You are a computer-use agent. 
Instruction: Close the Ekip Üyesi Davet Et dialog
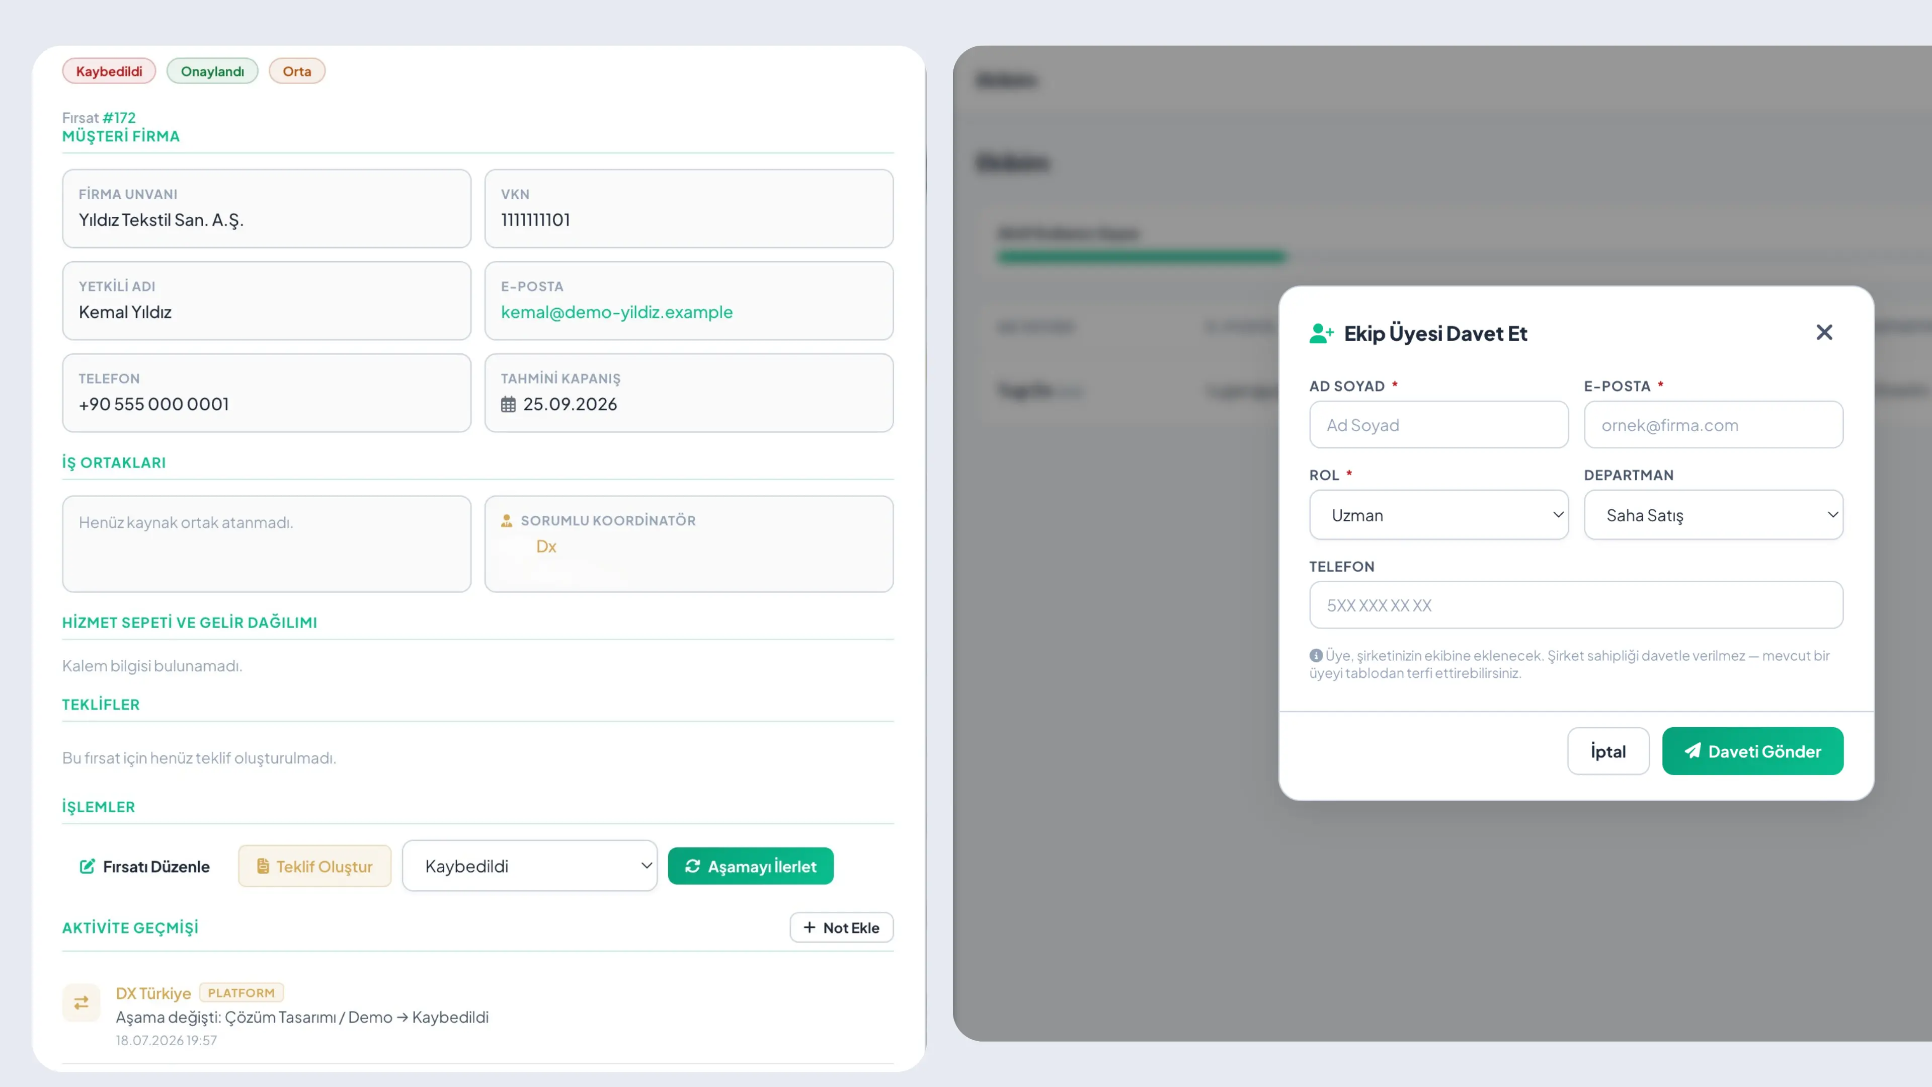[x=1824, y=332]
